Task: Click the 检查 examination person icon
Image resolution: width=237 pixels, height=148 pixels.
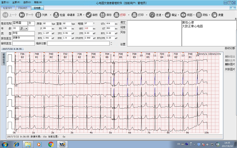Action: click(x=56, y=15)
